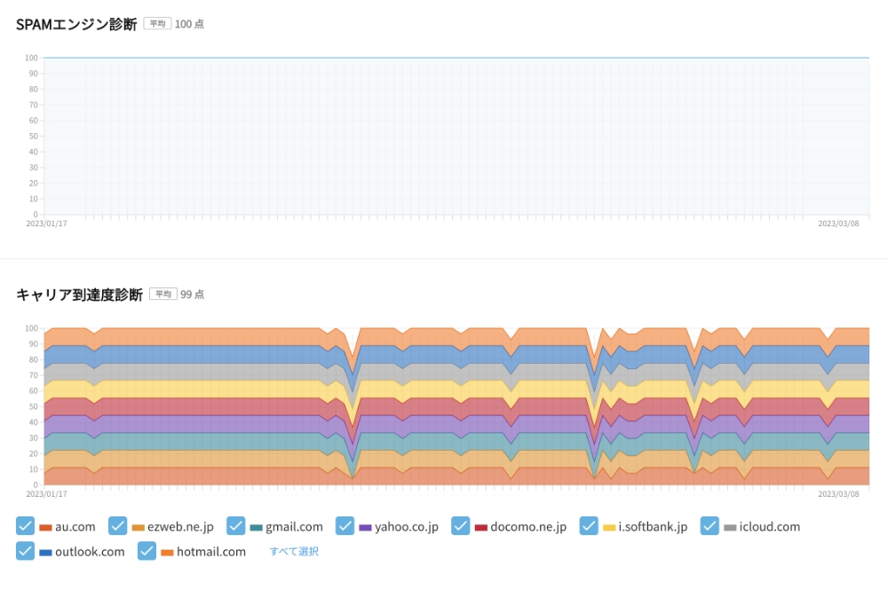Click the docomo.ne.jp legend label
888x598 pixels.
coord(528,527)
